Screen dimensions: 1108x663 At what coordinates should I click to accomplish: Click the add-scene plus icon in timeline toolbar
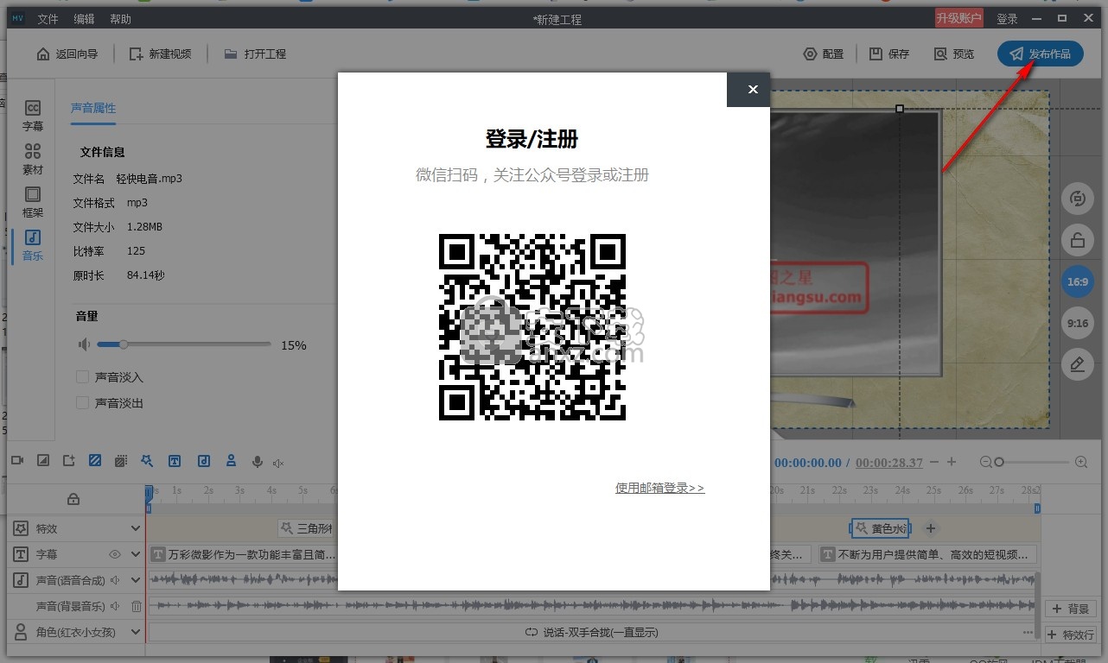click(x=69, y=462)
